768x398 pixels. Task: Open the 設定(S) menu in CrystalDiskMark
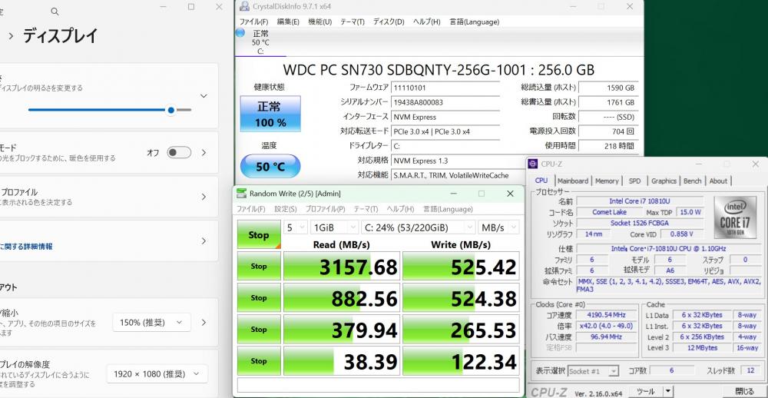click(286, 209)
